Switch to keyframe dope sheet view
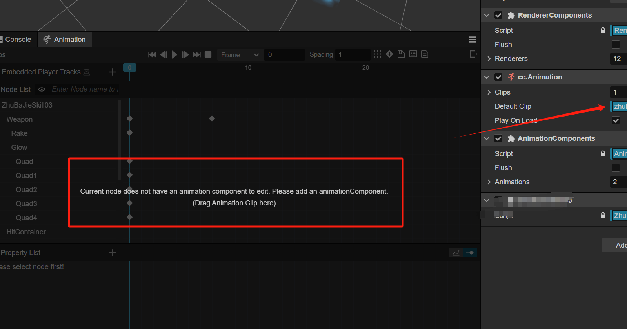Image resolution: width=627 pixels, height=329 pixels. pyautogui.click(x=470, y=253)
